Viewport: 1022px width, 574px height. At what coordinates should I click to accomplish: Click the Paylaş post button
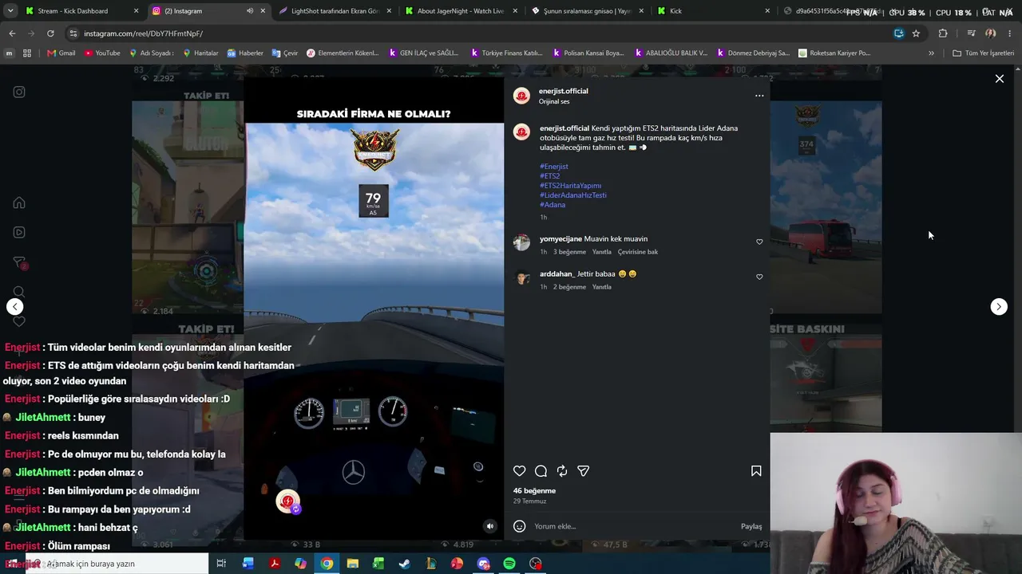click(751, 526)
